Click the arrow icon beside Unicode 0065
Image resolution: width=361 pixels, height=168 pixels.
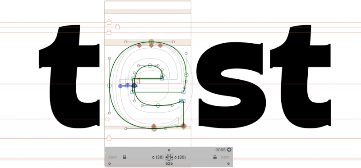click(229, 150)
